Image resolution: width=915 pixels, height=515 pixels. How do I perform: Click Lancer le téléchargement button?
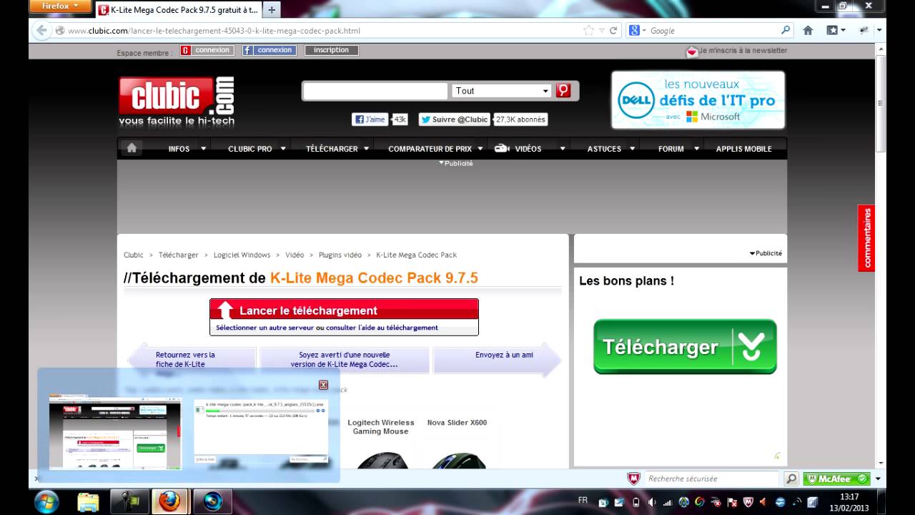tap(344, 310)
